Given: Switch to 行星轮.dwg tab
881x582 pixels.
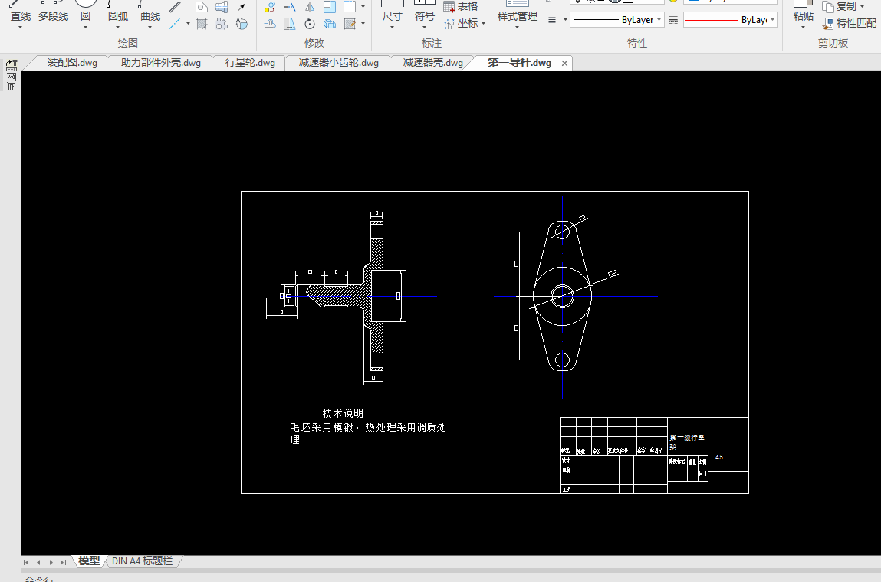Looking at the screenshot, I should [x=250, y=63].
